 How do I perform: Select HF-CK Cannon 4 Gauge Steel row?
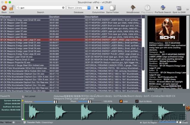click(71, 65)
